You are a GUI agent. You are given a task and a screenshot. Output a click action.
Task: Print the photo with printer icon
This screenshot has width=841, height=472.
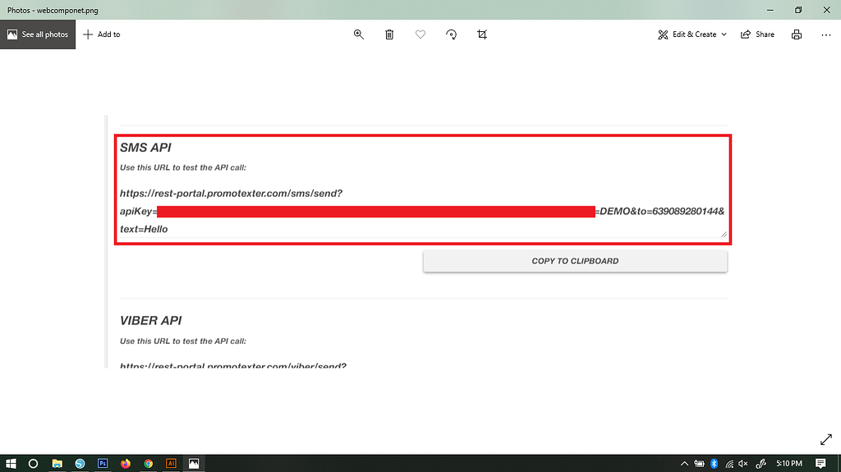pos(797,34)
